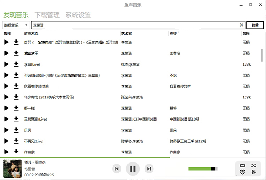Play 我看着你的时候
The height and width of the screenshot is (180, 266).
point(7,86)
